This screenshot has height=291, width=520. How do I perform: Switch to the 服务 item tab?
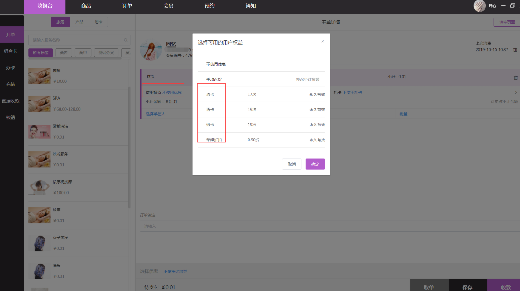coord(60,22)
